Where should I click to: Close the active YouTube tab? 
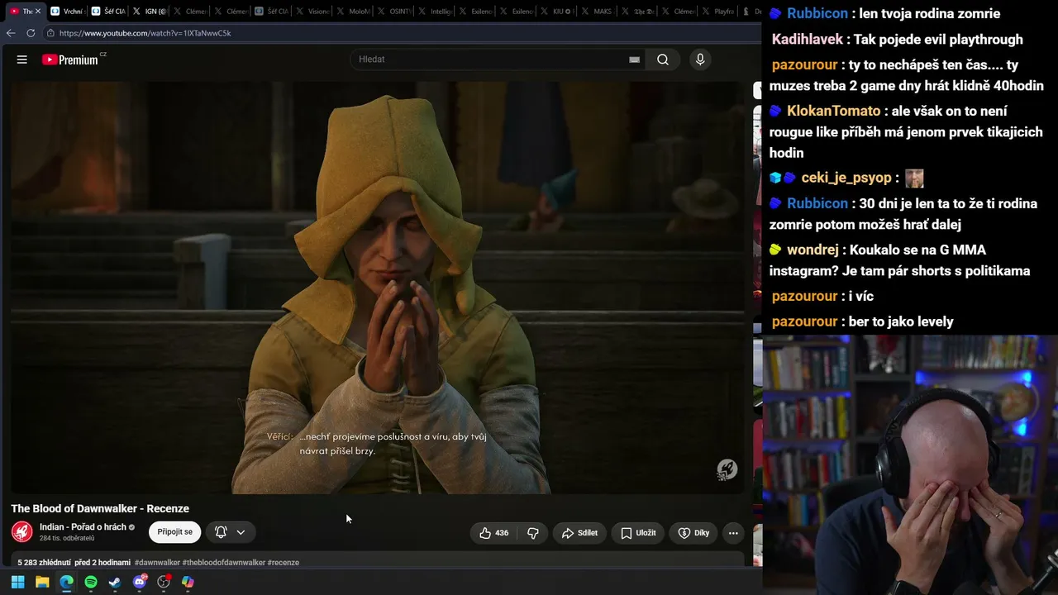pos(38,12)
